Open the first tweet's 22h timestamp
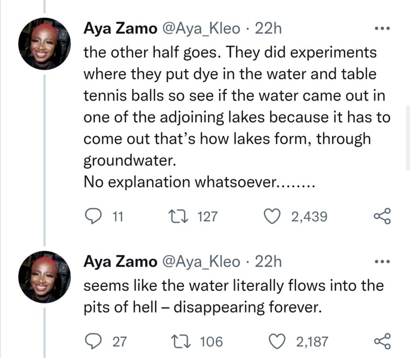The image size is (410, 358). (x=268, y=28)
